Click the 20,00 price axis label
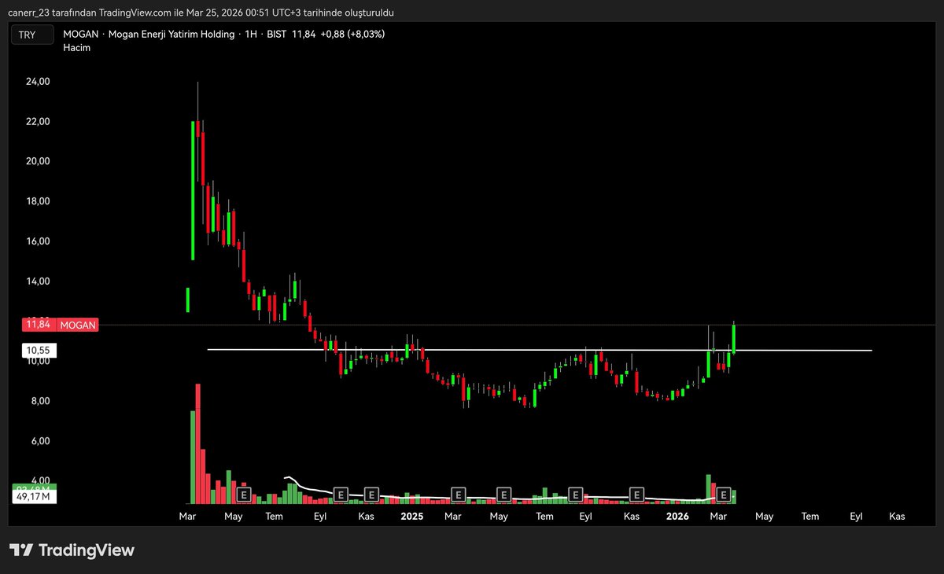Screen dimensions: 944x574 click(x=38, y=161)
